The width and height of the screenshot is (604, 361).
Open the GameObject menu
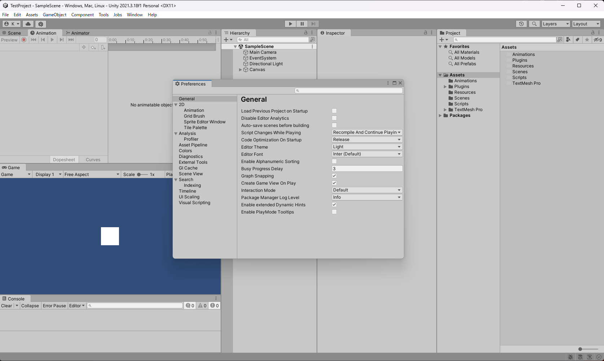tap(54, 14)
